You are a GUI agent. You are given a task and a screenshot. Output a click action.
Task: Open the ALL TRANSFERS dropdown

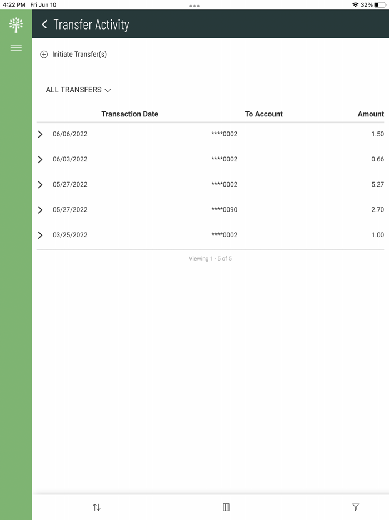coord(78,90)
